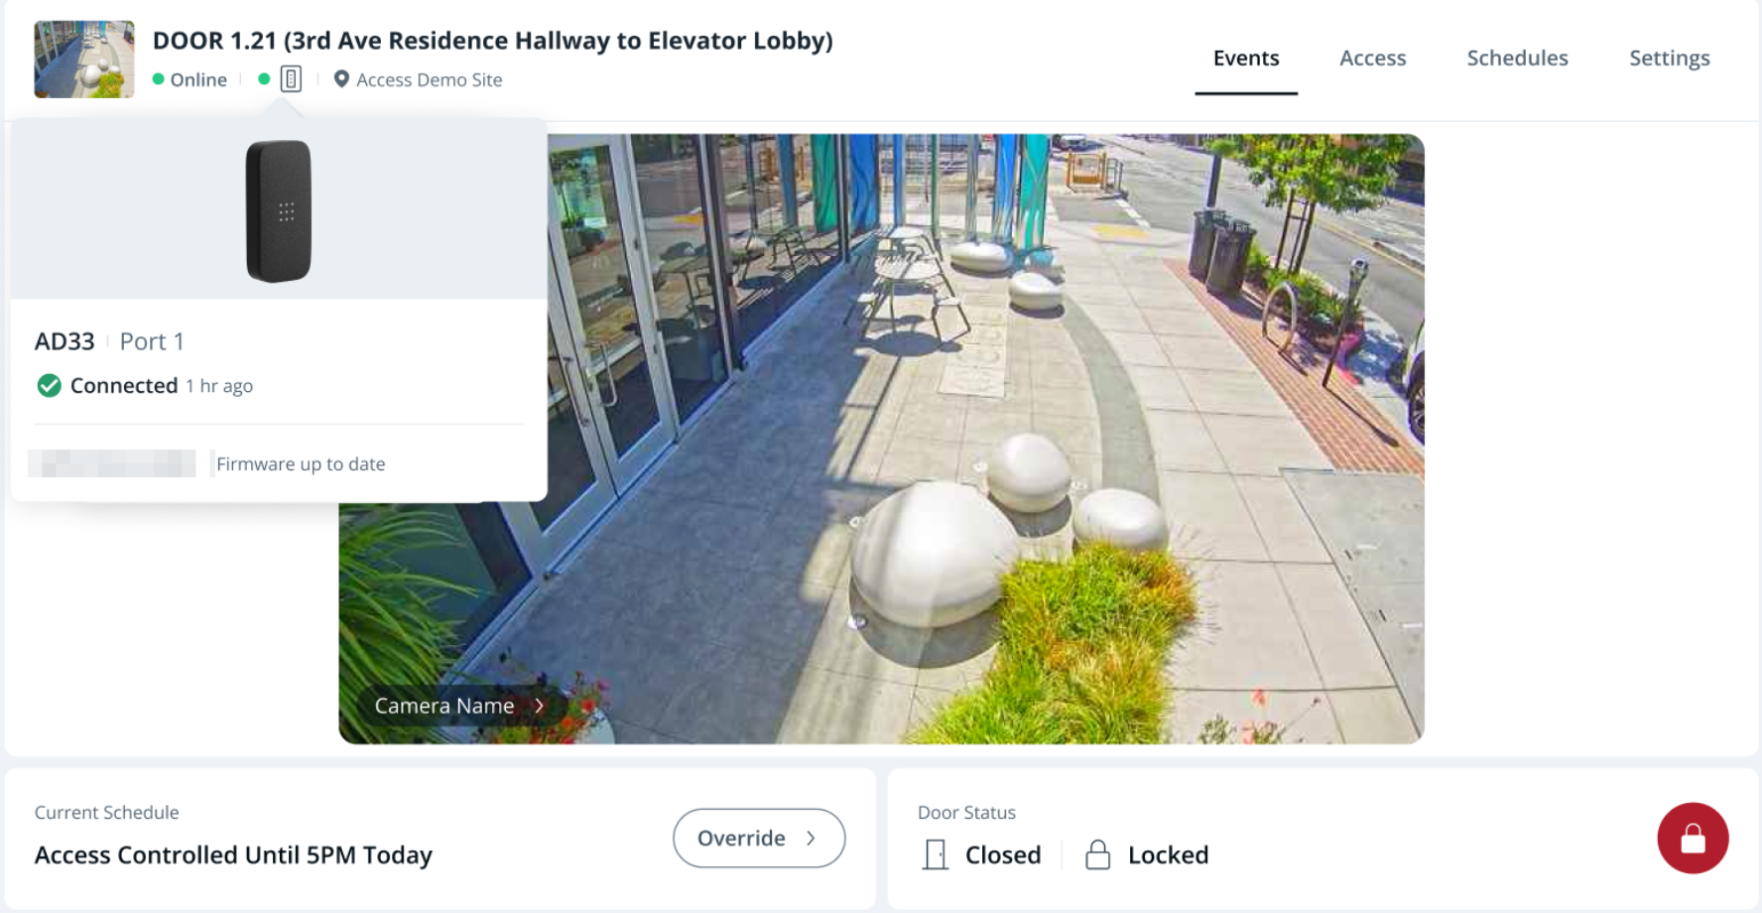
Task: Click the padlock icon beside Locked
Action: (x=1097, y=854)
